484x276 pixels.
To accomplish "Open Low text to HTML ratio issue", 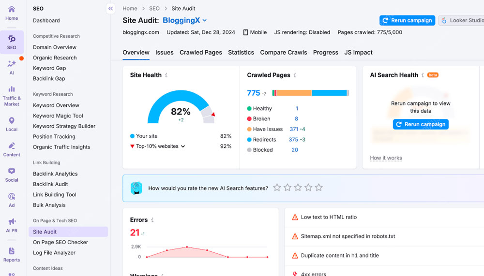I will tap(329, 217).
